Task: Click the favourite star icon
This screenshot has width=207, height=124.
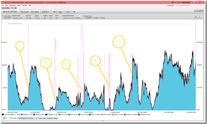Action: tap(195, 11)
